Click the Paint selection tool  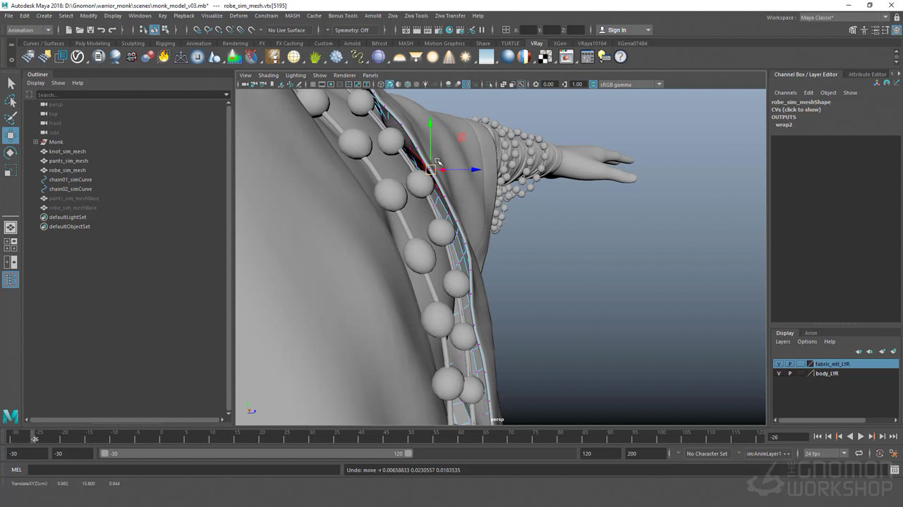click(11, 118)
